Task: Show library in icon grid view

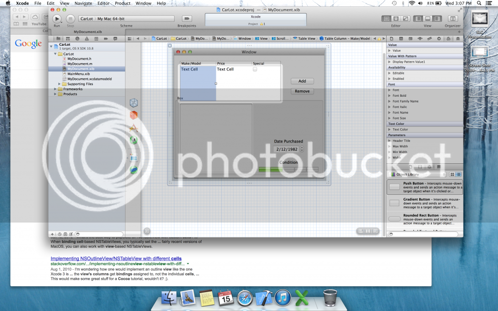Action: tap(452, 174)
